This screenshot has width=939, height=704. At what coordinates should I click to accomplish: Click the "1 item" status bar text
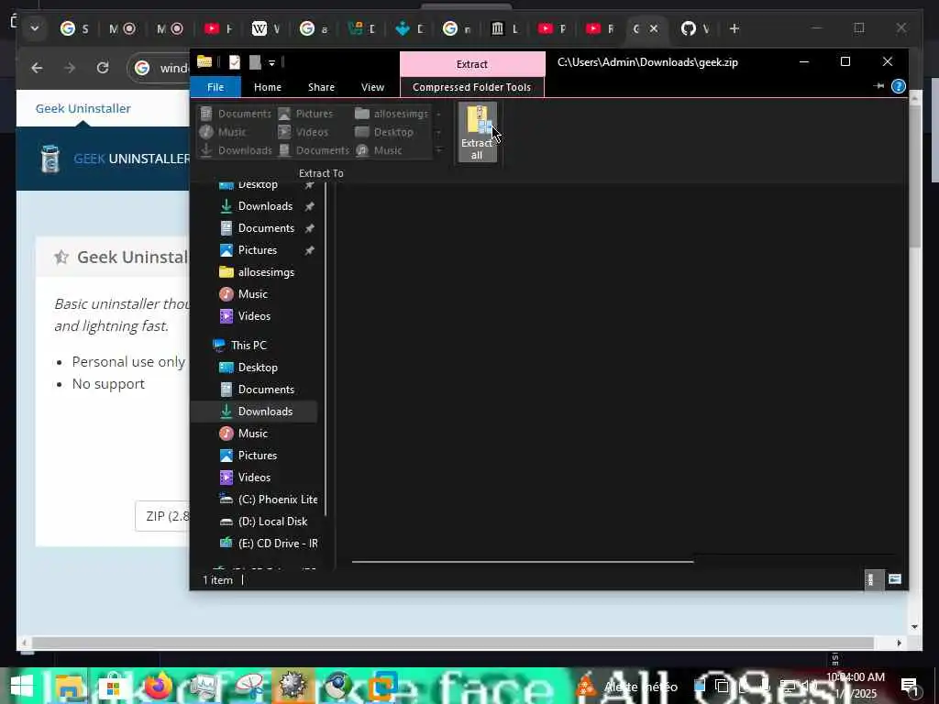[x=217, y=580]
